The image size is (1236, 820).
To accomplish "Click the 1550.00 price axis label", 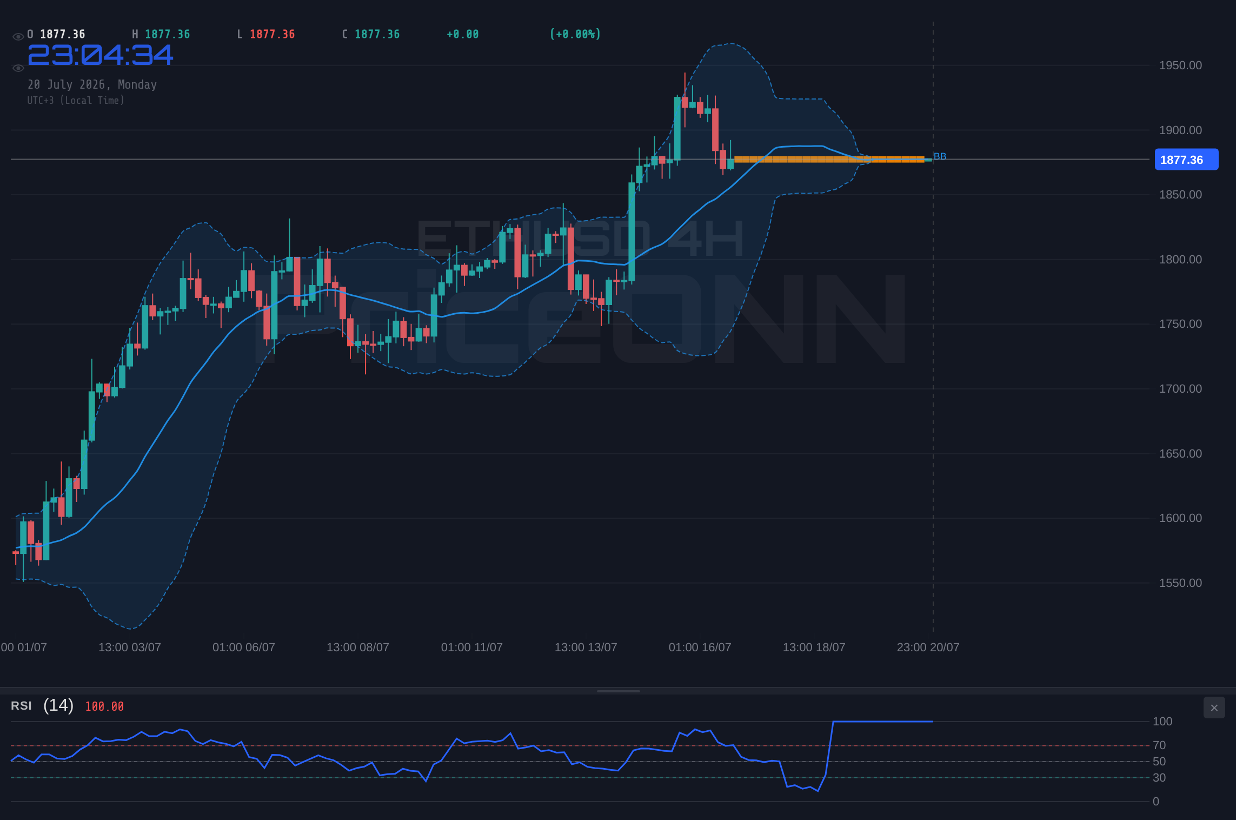I will point(1180,583).
